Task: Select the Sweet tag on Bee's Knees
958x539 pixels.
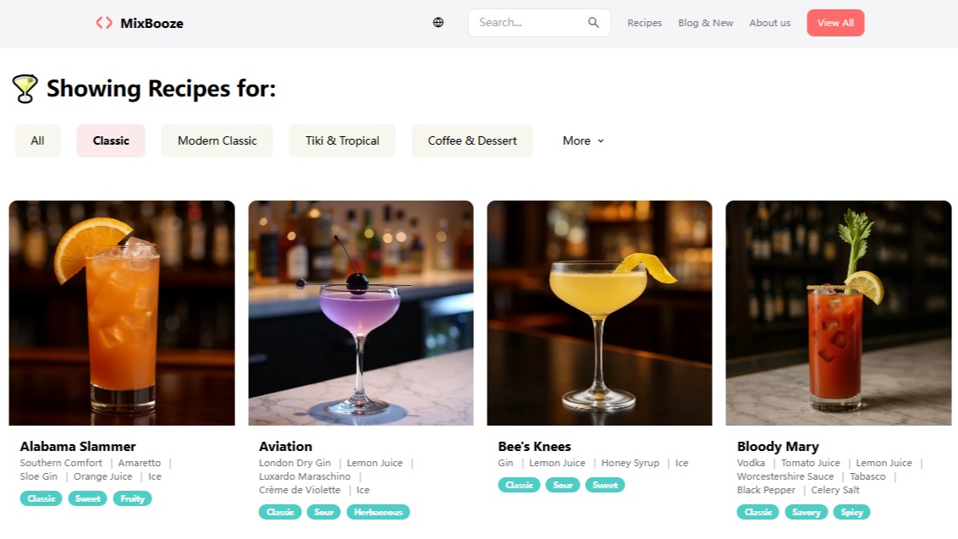Action: (x=604, y=485)
